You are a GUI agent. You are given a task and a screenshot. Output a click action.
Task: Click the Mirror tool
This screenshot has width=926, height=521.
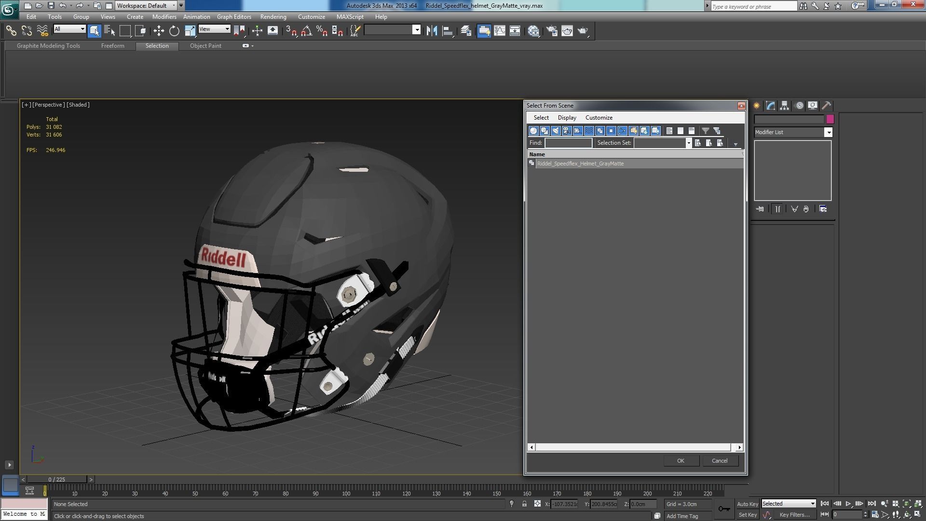(x=432, y=31)
